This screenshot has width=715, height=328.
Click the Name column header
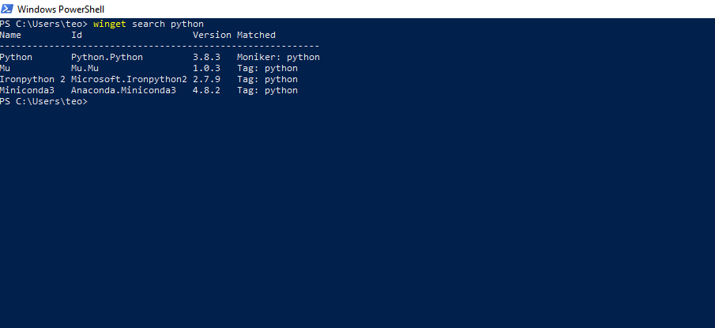point(10,35)
